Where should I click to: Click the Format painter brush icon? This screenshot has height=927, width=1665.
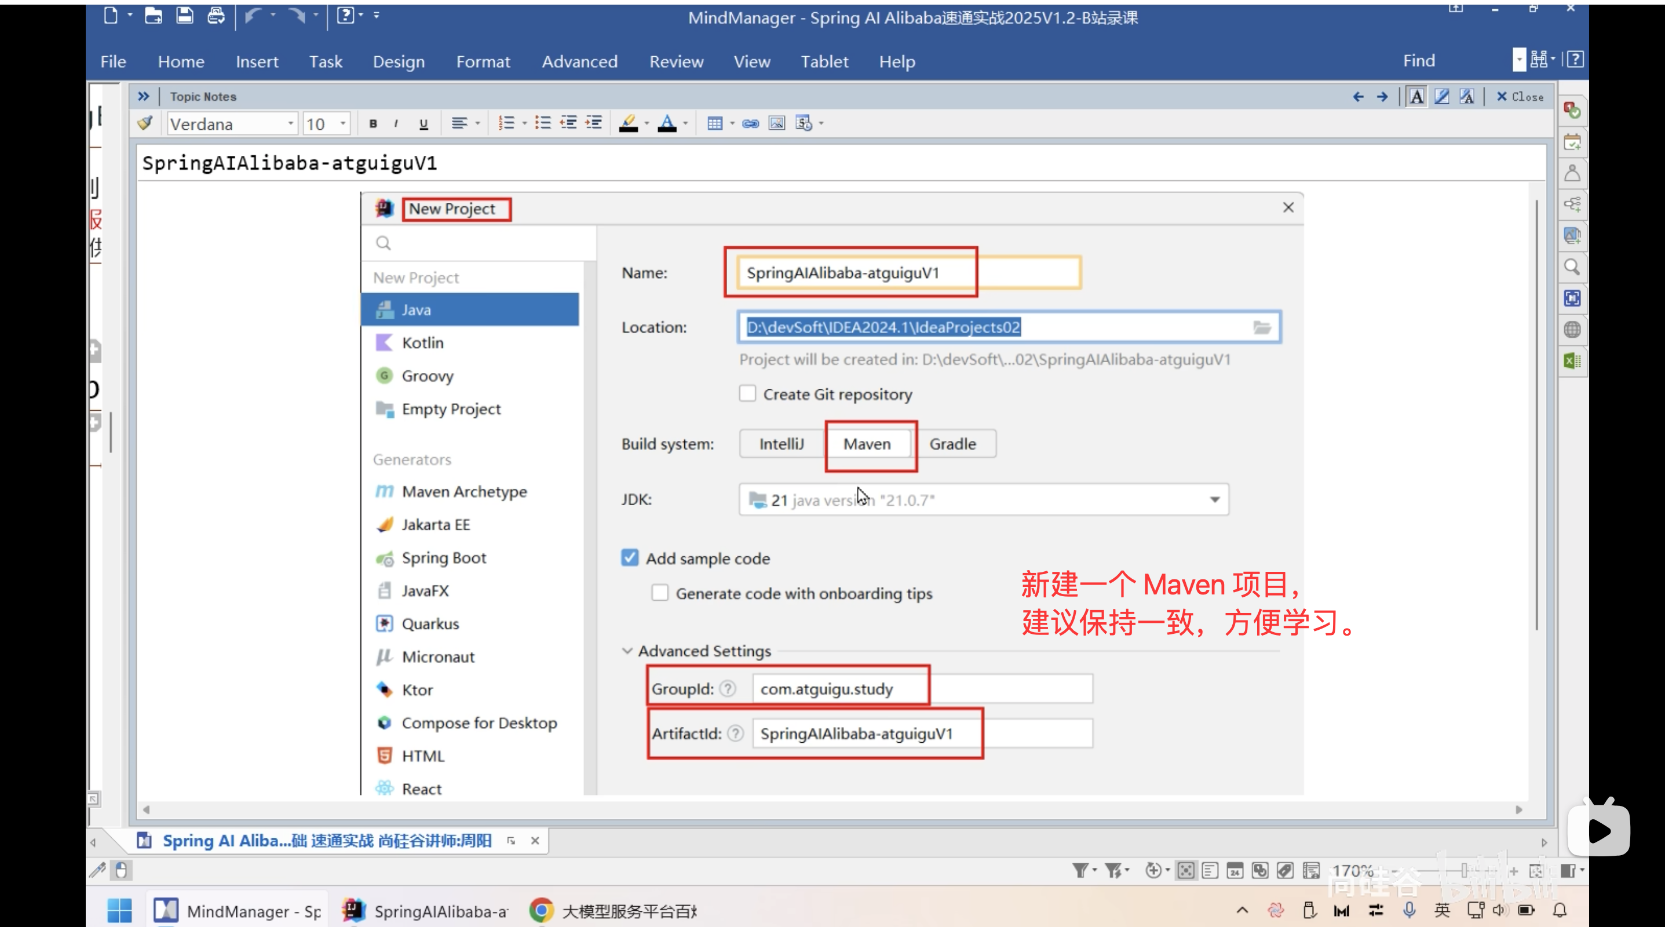(145, 123)
